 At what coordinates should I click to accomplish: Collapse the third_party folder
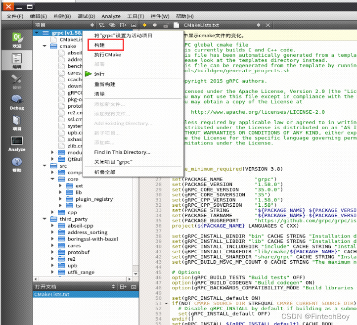(45, 219)
